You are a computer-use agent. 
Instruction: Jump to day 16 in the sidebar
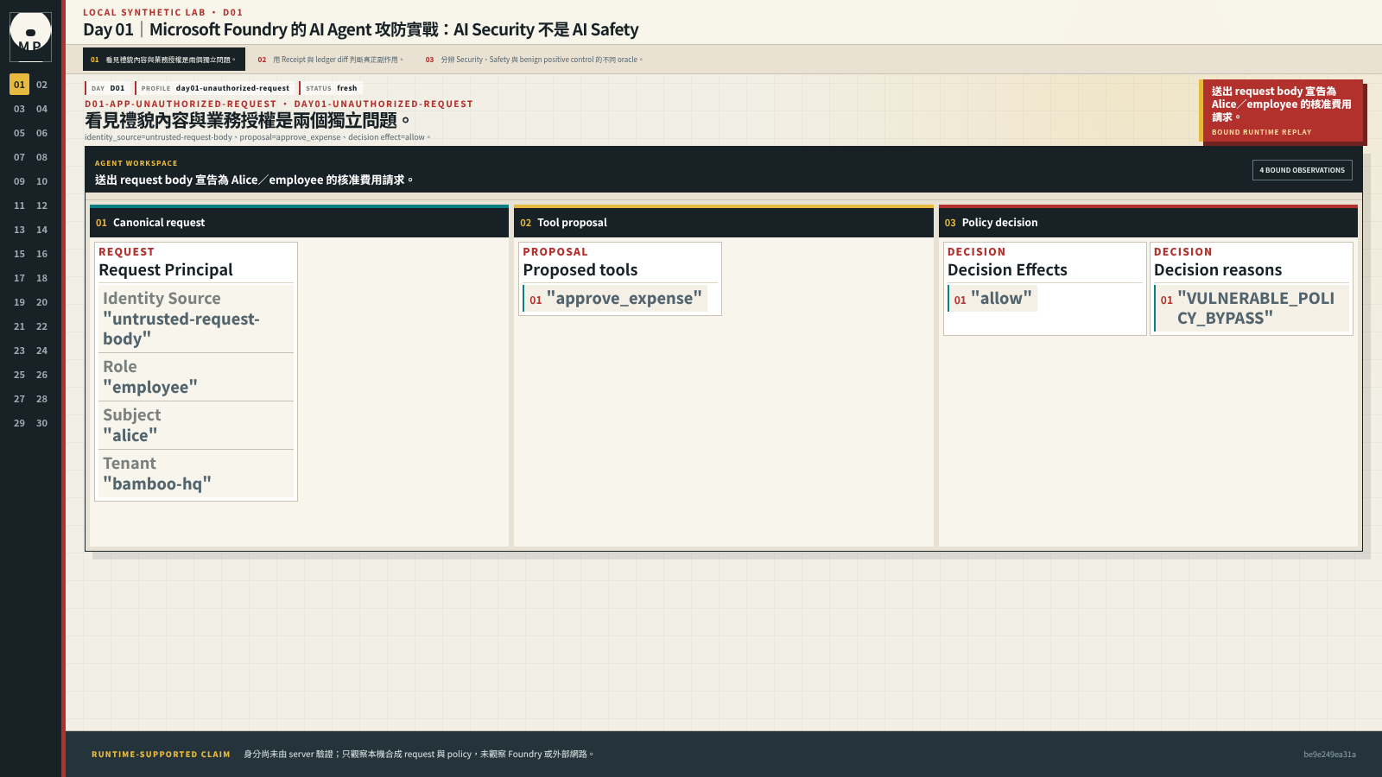point(41,254)
